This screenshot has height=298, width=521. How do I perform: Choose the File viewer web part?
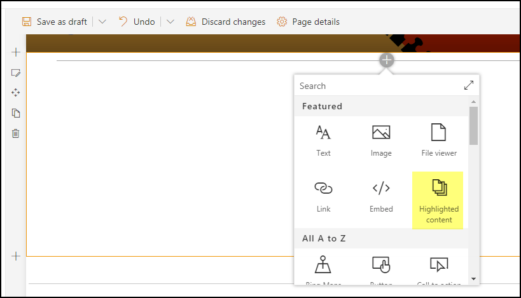[x=439, y=140]
